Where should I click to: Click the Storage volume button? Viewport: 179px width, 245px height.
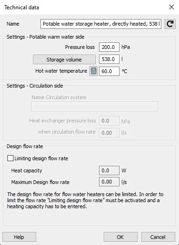pyautogui.click(x=64, y=59)
